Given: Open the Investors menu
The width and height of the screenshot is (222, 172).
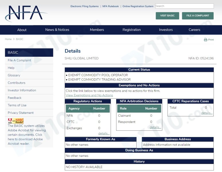Looking at the screenshot, I should (166, 30).
